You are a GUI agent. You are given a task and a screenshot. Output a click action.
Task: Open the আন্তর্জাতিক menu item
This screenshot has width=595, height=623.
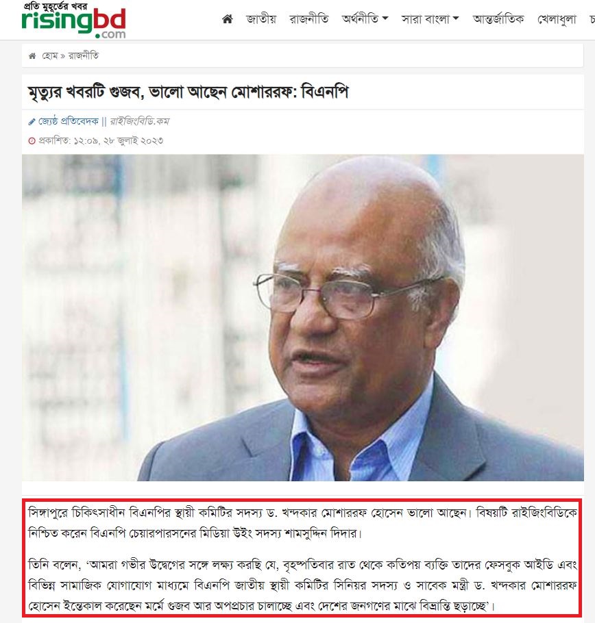click(498, 18)
